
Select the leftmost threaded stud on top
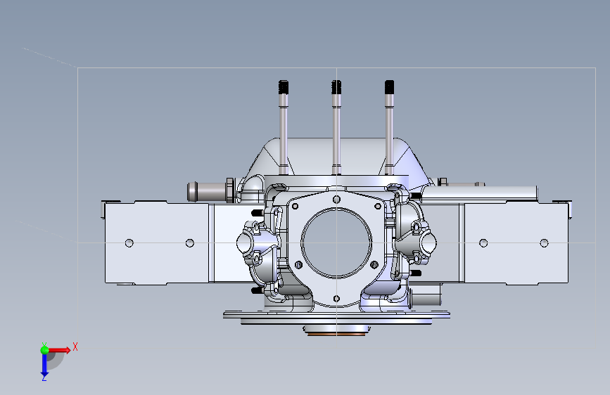tap(284, 127)
